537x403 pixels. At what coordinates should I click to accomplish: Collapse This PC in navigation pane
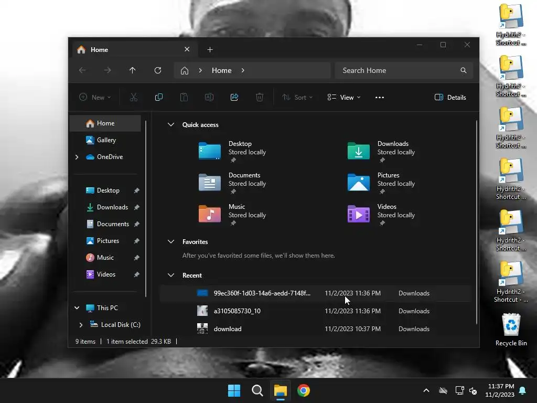coord(77,307)
